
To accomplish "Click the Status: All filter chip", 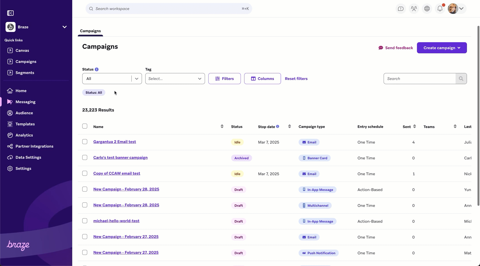I will [94, 92].
